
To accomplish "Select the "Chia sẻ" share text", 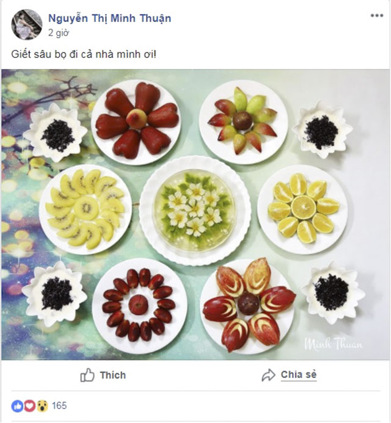I will click(x=299, y=375).
